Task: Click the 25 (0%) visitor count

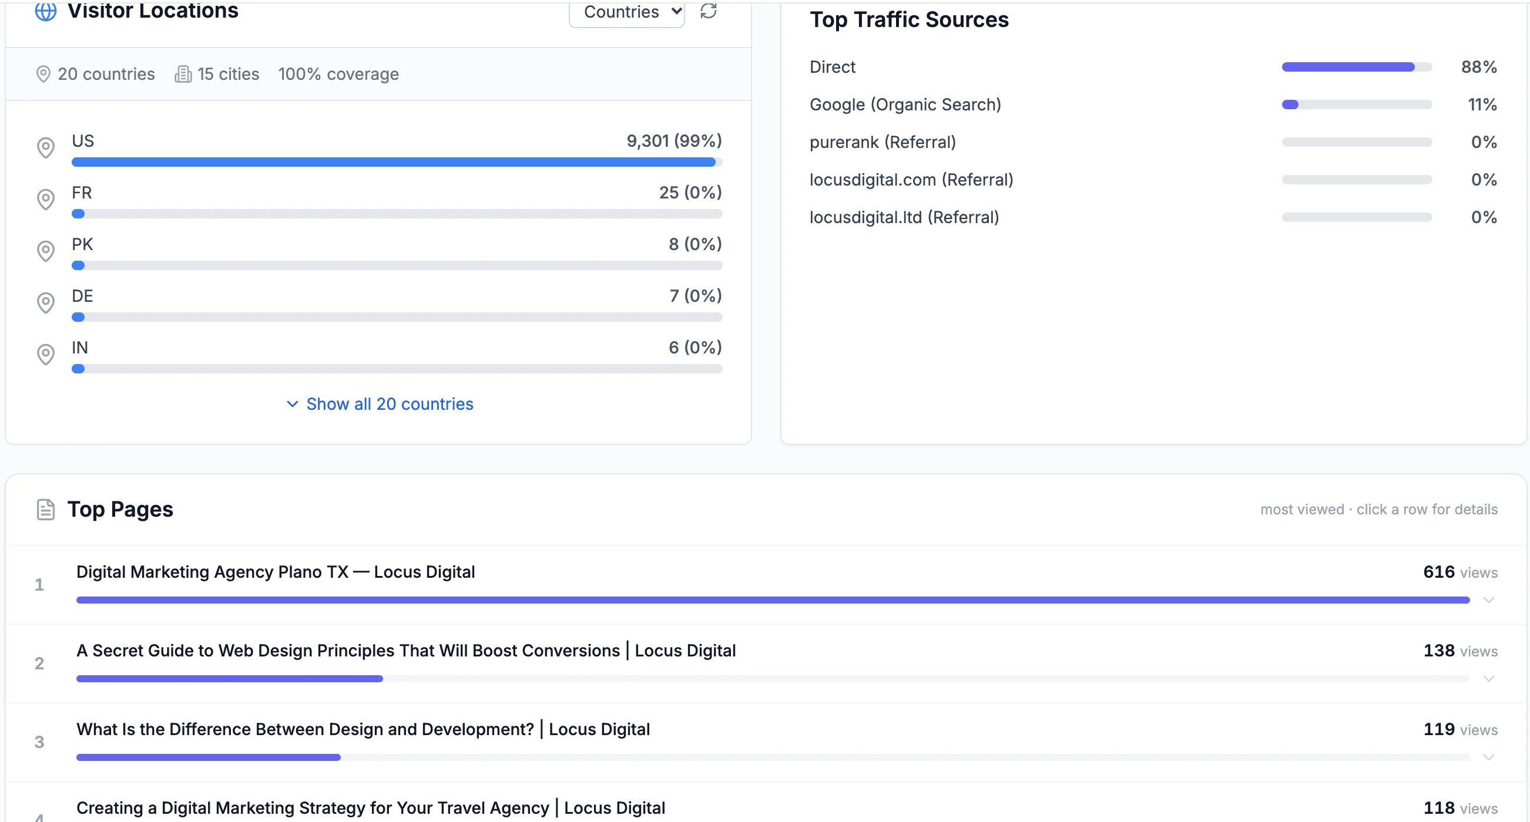Action: point(690,193)
